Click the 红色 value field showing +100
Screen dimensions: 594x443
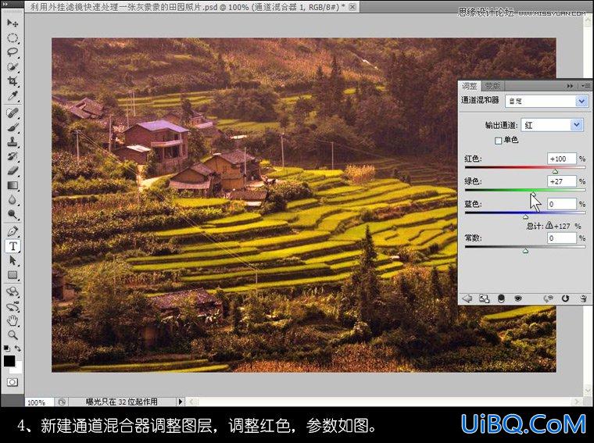click(561, 159)
